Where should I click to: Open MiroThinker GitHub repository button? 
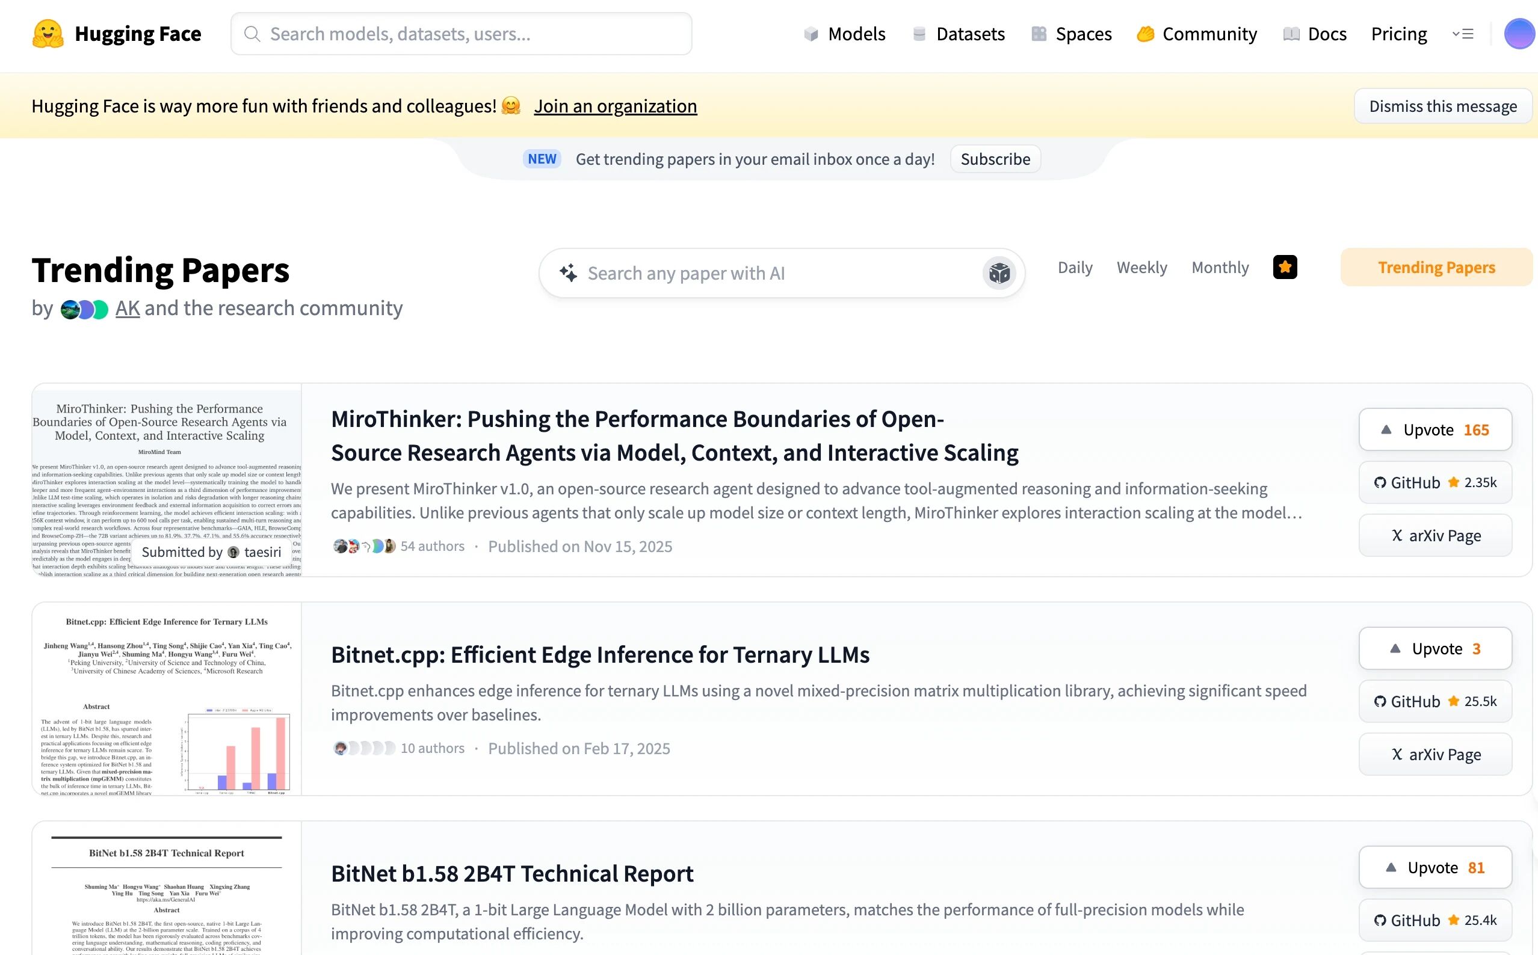point(1435,482)
